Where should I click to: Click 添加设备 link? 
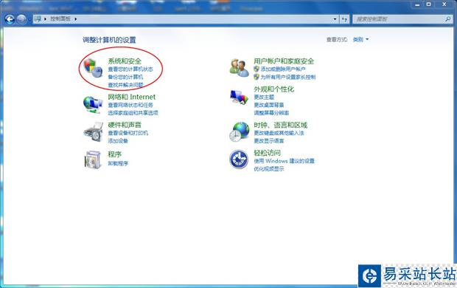pos(118,140)
